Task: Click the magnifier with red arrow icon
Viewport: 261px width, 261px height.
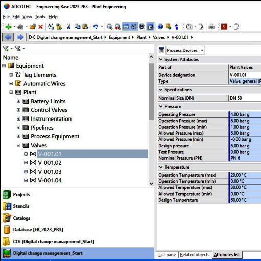Action: 117,27
